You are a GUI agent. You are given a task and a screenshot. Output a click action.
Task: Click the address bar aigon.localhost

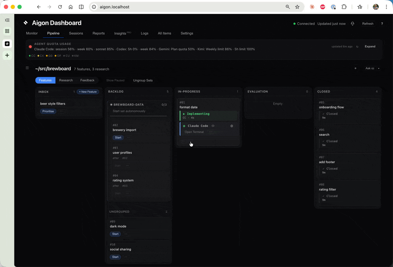[196, 7]
